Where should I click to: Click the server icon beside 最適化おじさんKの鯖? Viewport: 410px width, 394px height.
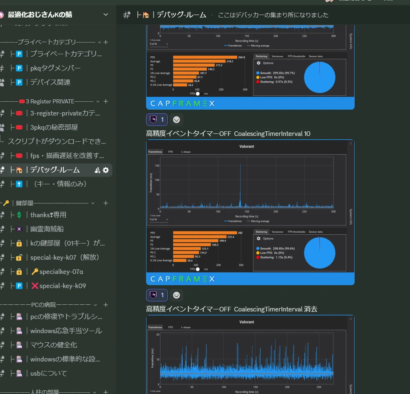2,15
